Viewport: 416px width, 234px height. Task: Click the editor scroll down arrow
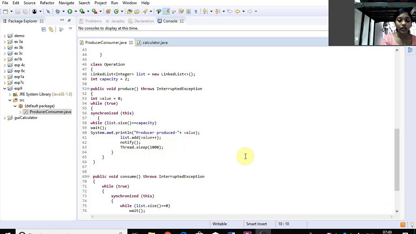coord(397,211)
